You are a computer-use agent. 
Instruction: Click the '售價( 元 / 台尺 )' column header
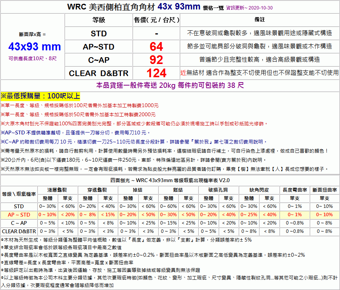tap(156, 20)
